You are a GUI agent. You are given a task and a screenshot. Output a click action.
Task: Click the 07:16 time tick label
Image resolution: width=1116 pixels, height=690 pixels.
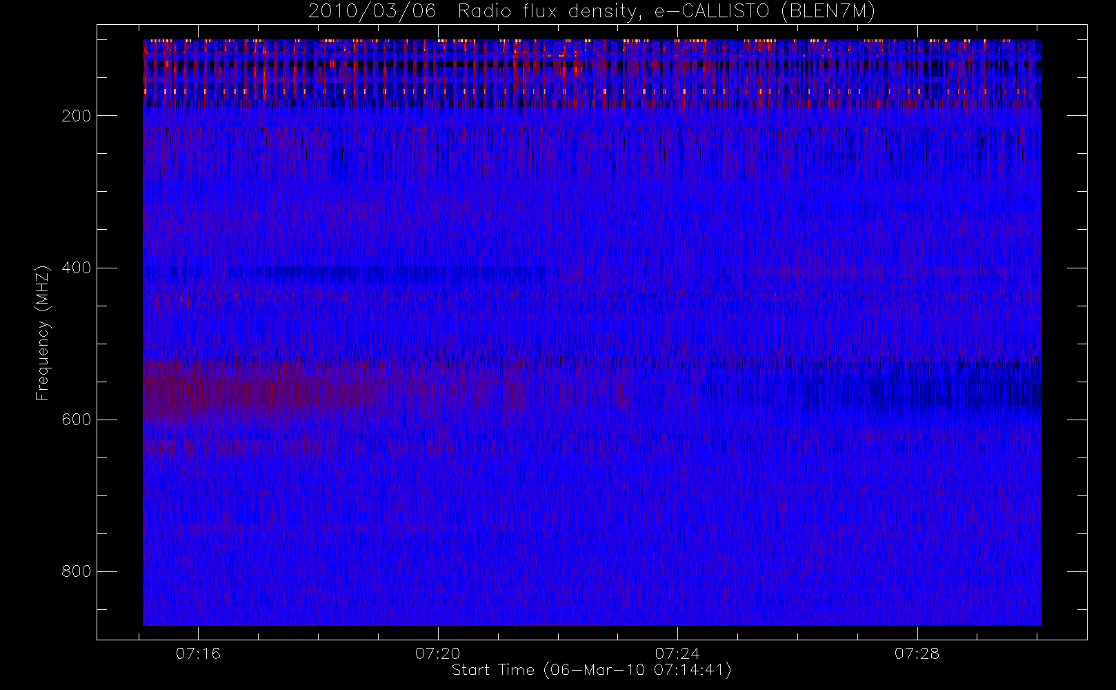pos(198,653)
